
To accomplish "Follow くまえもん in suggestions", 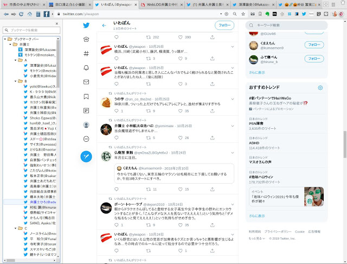I will [314, 45].
